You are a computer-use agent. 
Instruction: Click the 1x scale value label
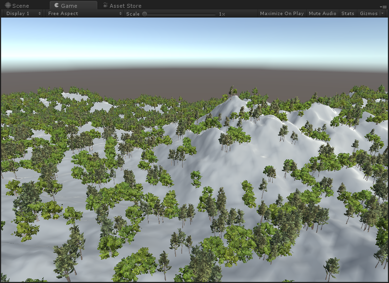[x=222, y=14]
